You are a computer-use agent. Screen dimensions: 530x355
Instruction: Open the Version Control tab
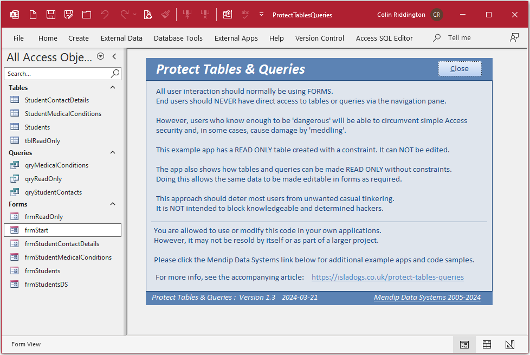(x=319, y=38)
